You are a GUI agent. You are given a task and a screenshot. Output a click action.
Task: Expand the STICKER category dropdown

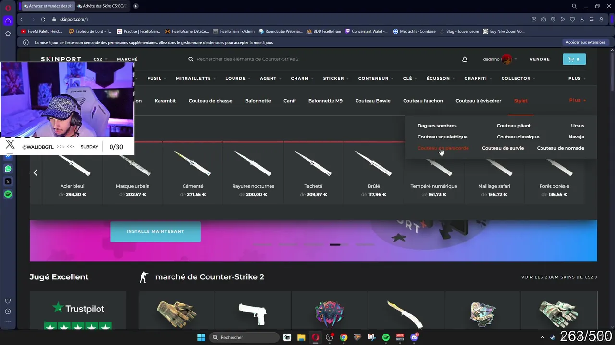(335, 78)
